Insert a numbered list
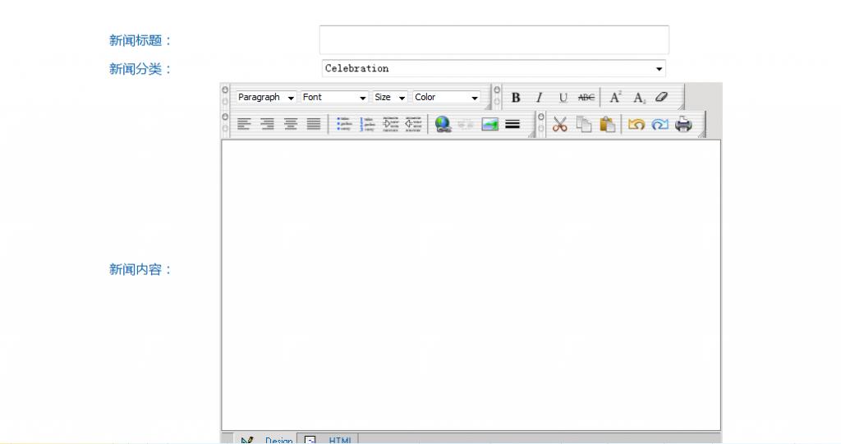 click(367, 125)
